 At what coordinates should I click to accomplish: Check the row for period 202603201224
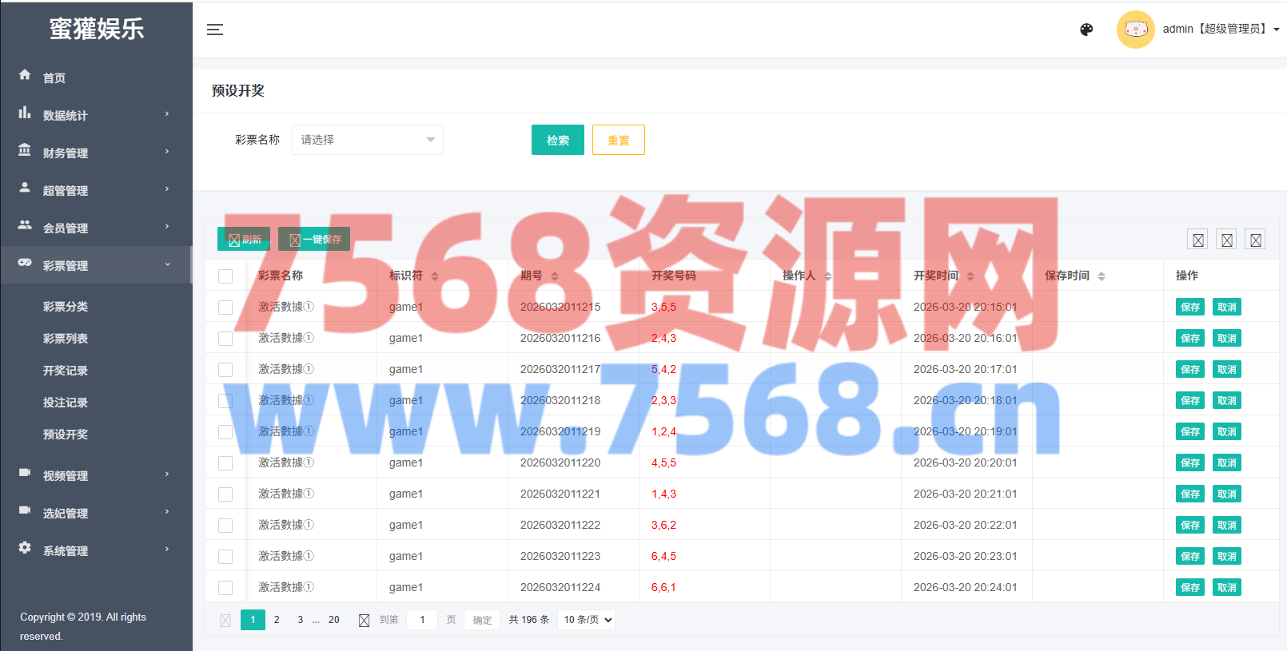click(225, 588)
